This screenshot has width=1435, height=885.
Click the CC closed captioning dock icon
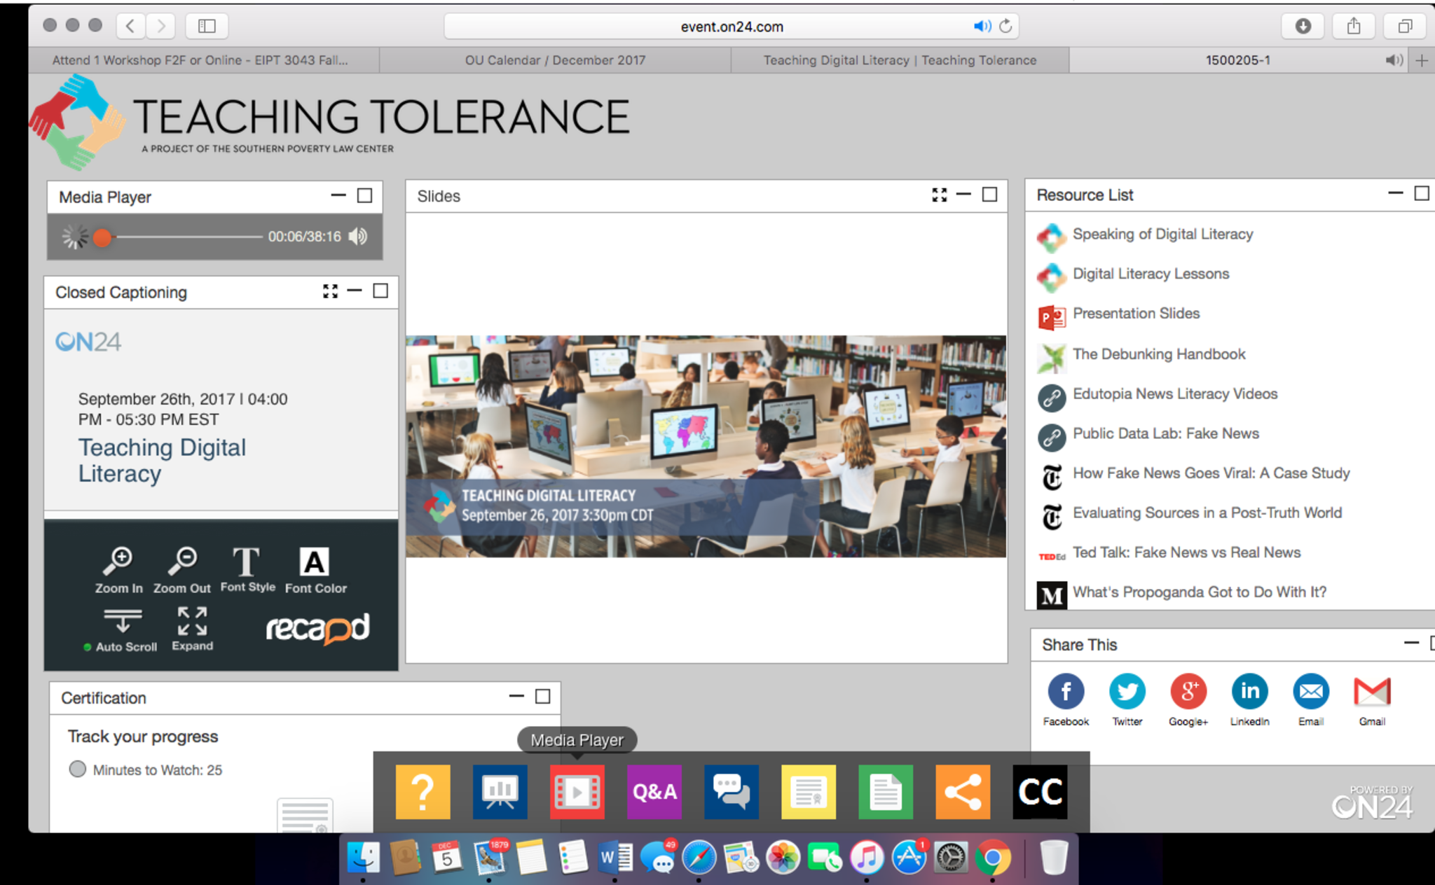(1040, 792)
